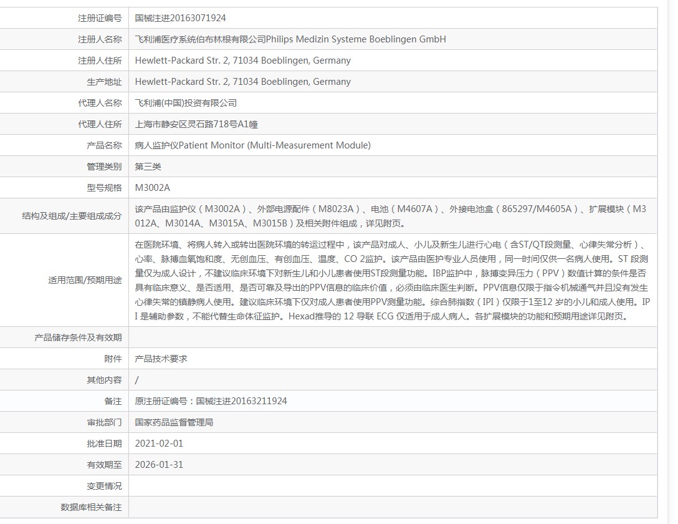Viewport: 678px width, 524px height.
Task: Click the 附件 label
Action: (x=113, y=359)
